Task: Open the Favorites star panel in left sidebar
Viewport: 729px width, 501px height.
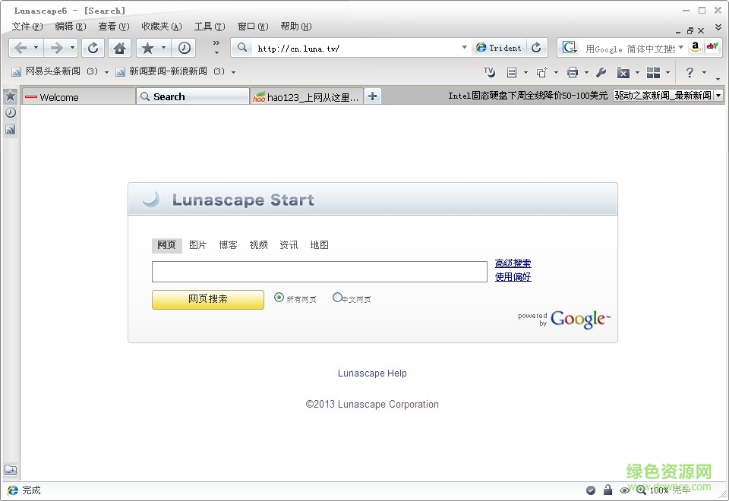Action: pos(11,96)
